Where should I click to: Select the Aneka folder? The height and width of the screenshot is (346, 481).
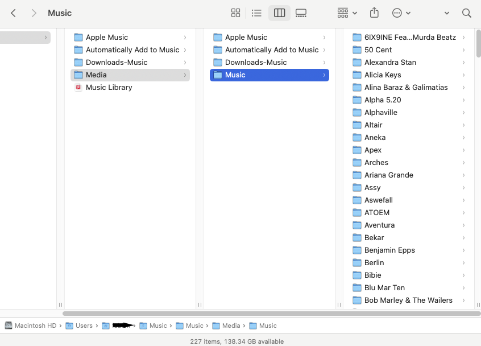[409, 138]
